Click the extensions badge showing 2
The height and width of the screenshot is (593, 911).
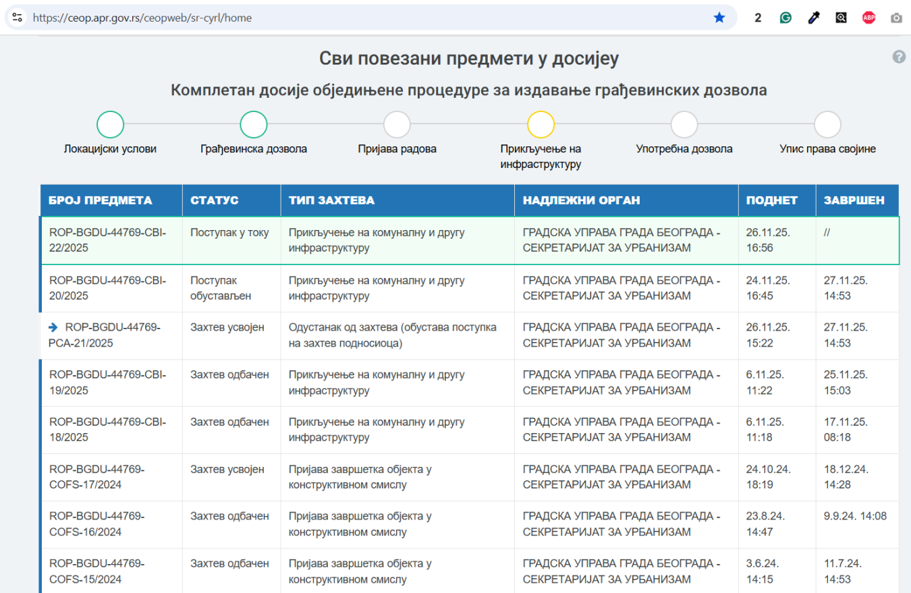click(x=758, y=18)
